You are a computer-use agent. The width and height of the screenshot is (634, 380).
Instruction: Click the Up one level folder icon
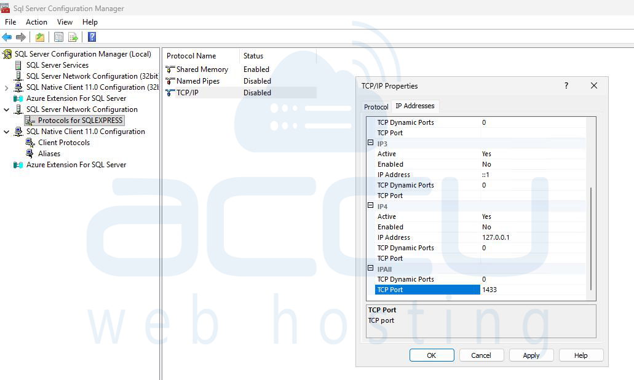coord(40,38)
